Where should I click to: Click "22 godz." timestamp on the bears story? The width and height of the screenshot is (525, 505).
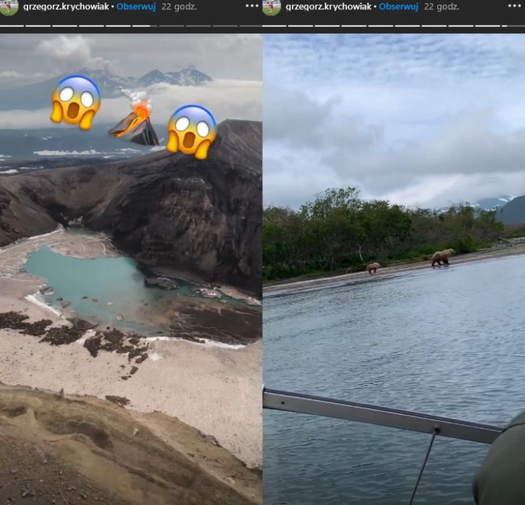click(x=442, y=7)
